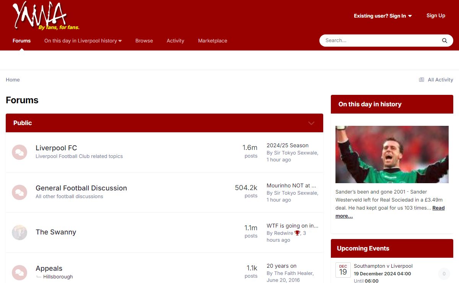Viewport: 459px width, 283px height.
Task: Open The Swanny forum
Action: click(56, 232)
